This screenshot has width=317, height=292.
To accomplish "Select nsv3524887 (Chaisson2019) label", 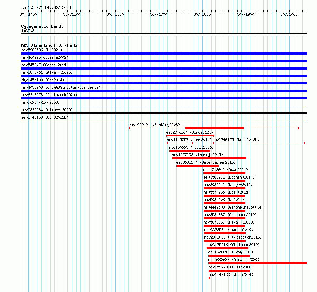I will 230,215.
